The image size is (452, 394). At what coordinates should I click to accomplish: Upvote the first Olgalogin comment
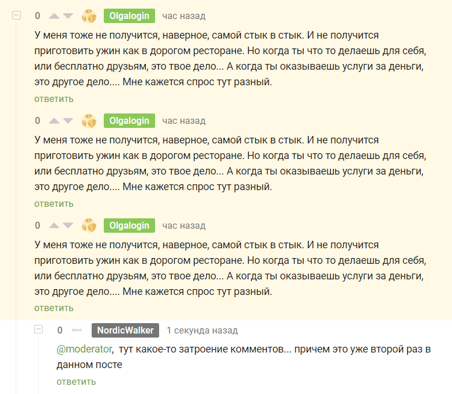point(55,16)
